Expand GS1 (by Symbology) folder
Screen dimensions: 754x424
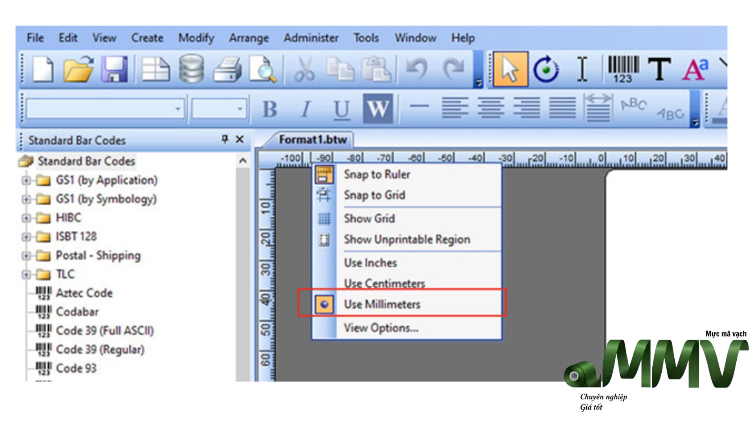coord(26,199)
